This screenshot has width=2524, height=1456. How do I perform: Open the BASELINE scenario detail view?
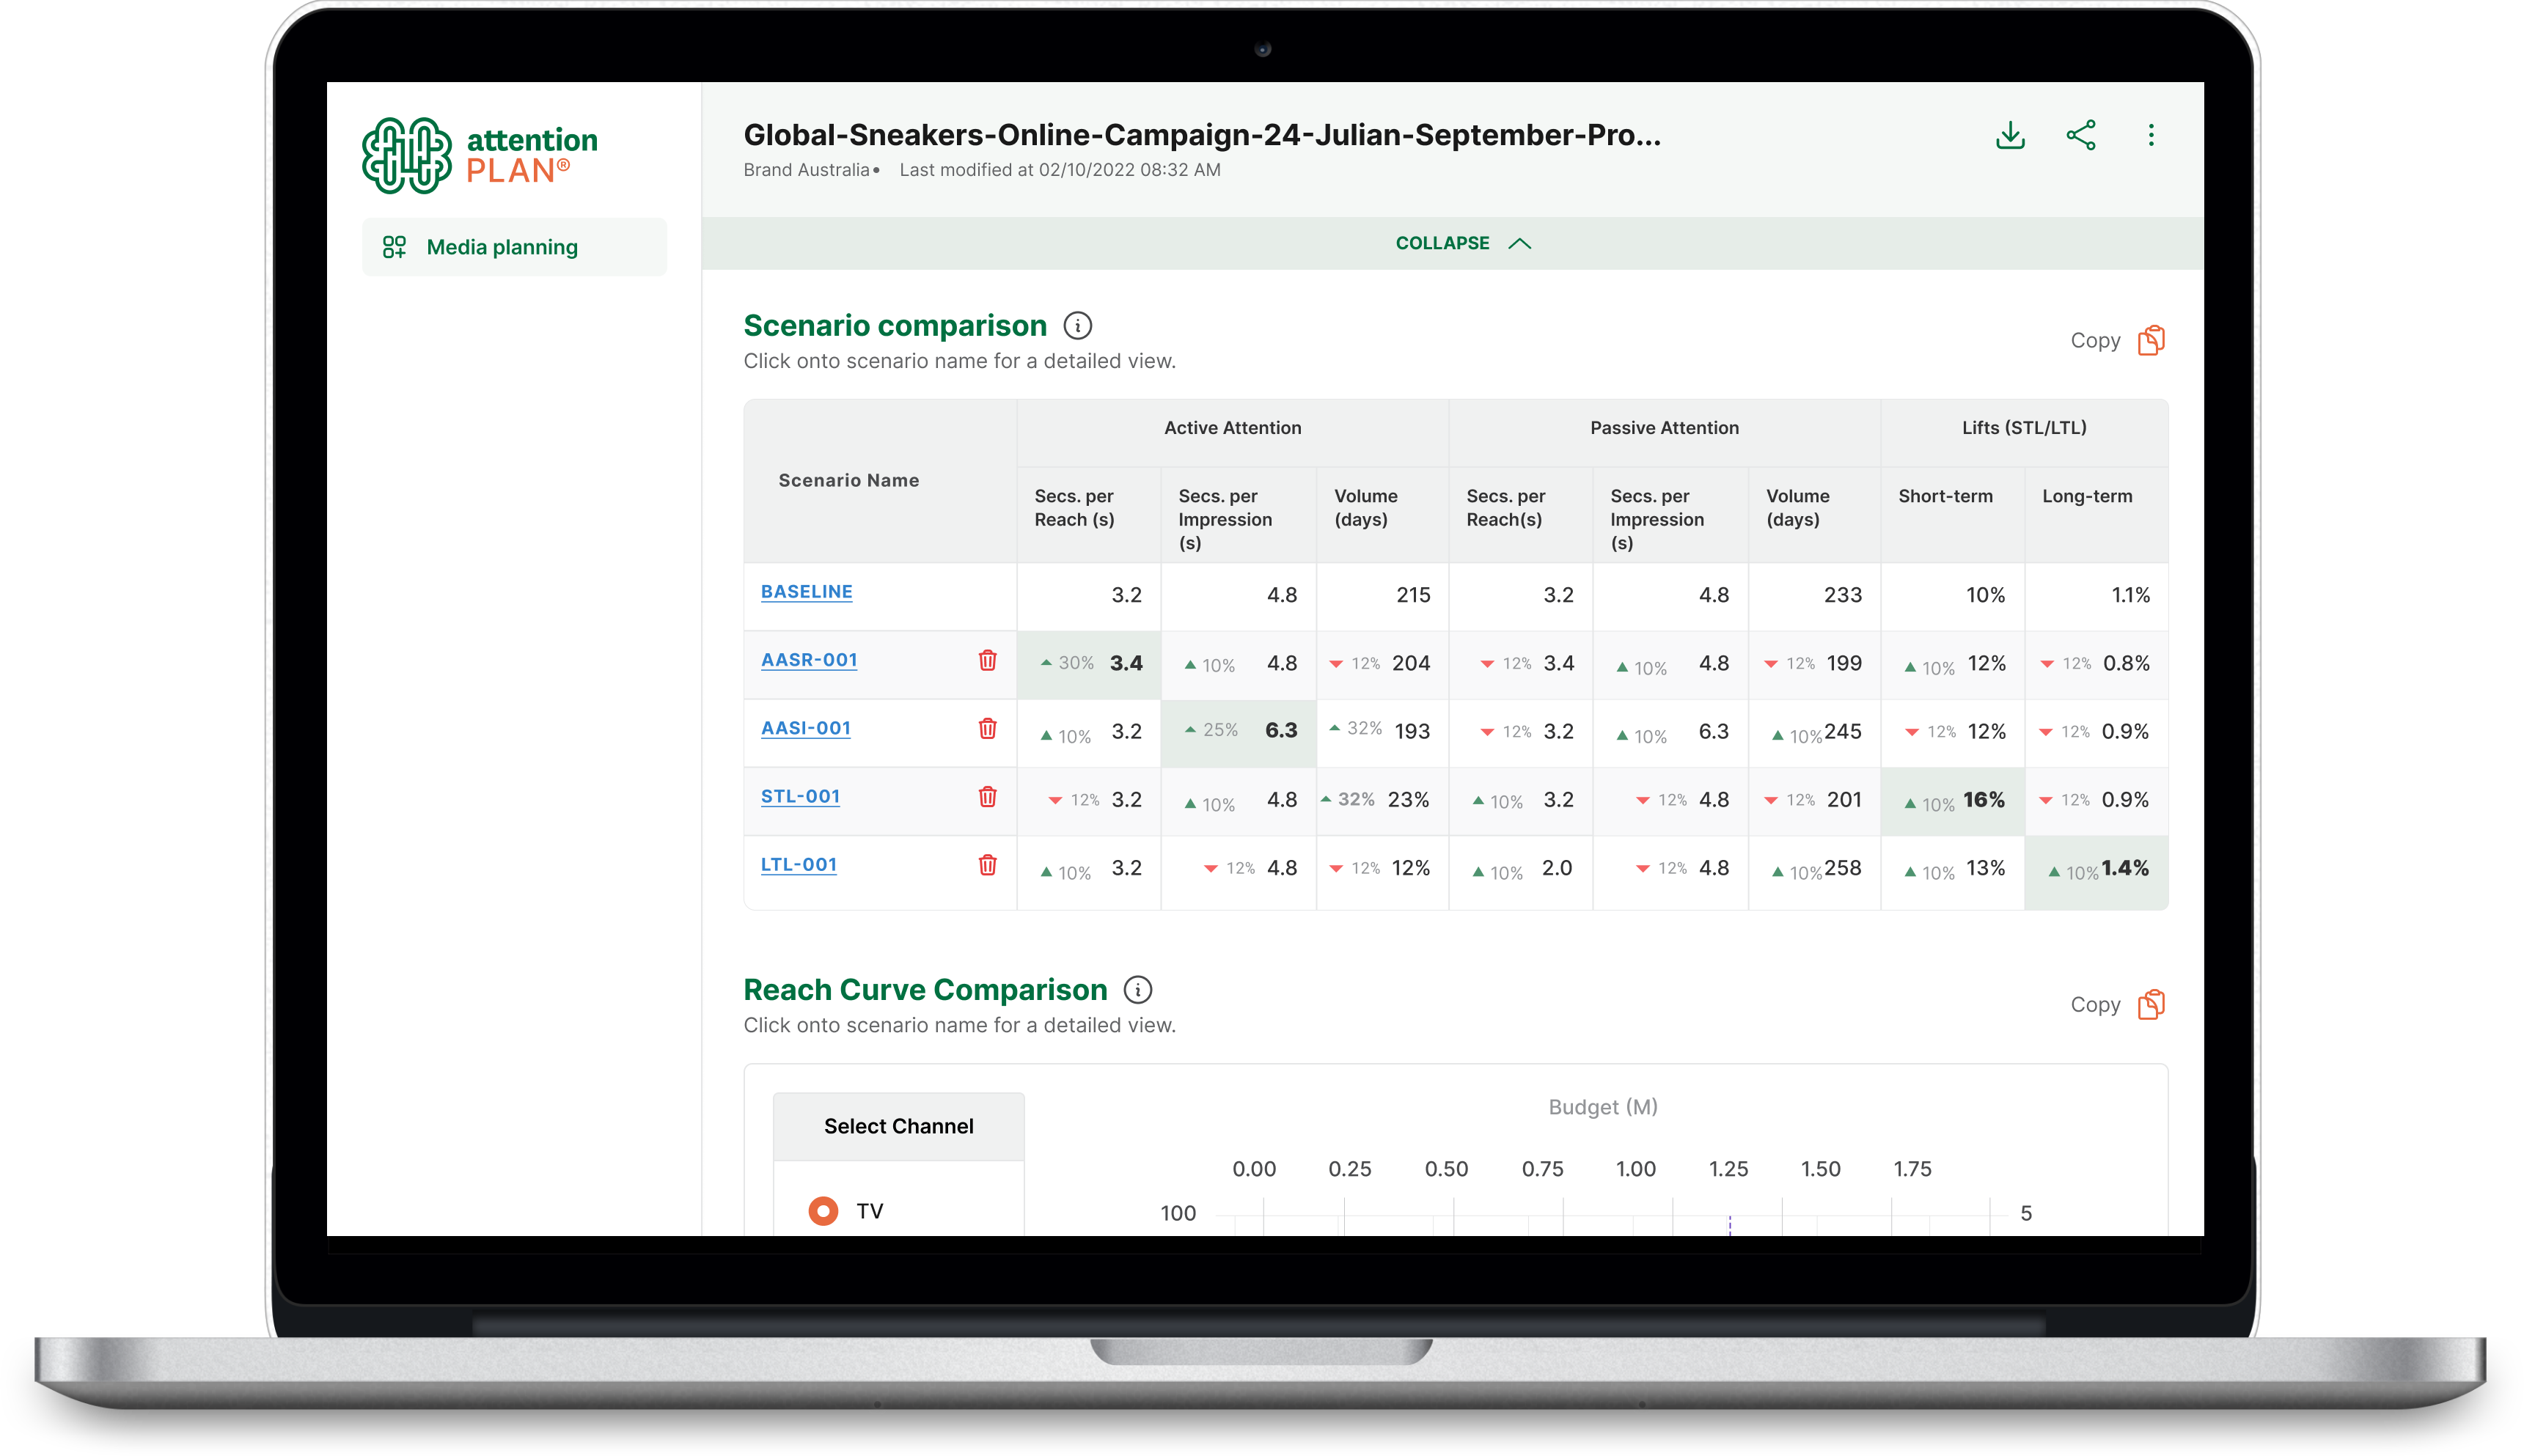coord(806,592)
